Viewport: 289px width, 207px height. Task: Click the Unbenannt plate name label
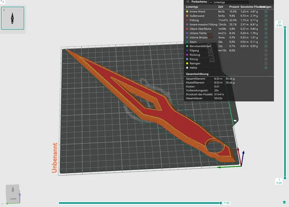(55, 158)
